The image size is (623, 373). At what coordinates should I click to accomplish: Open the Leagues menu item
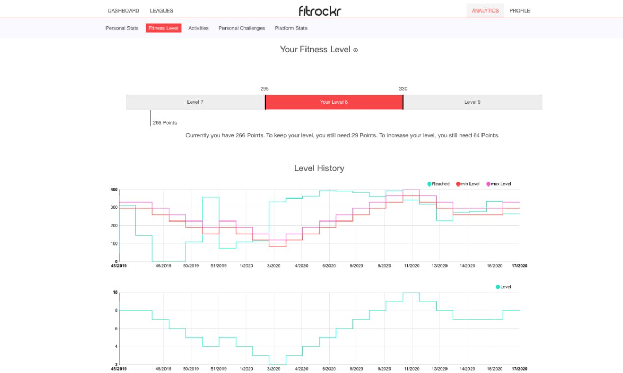(x=161, y=11)
